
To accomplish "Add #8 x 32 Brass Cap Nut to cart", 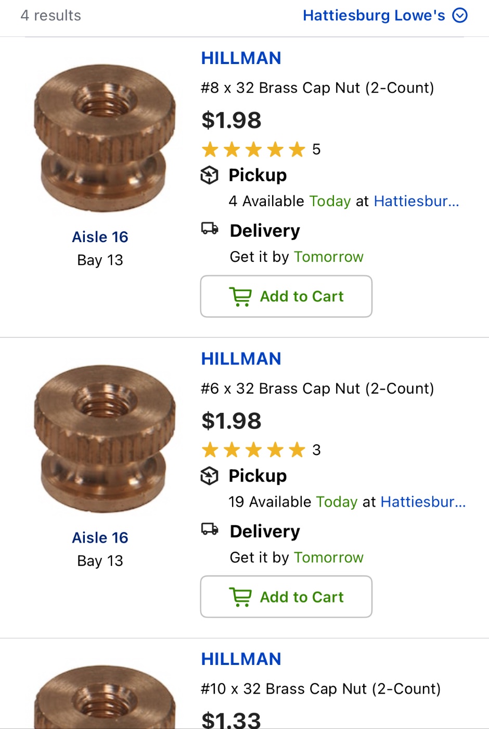I will point(286,296).
